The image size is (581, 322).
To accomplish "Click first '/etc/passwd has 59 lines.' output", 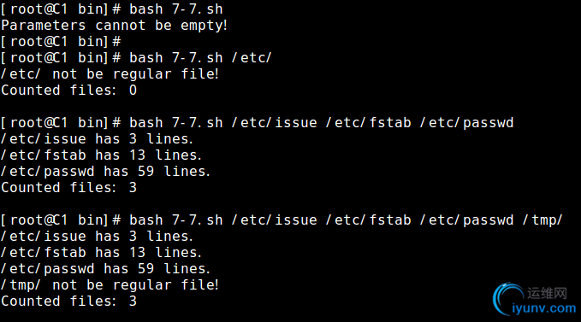I will [x=105, y=172].
